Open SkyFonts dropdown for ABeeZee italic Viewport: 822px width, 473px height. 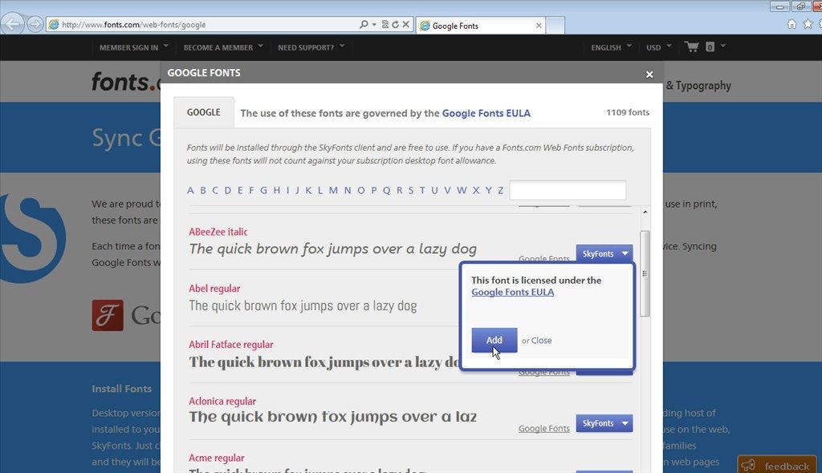pos(604,253)
